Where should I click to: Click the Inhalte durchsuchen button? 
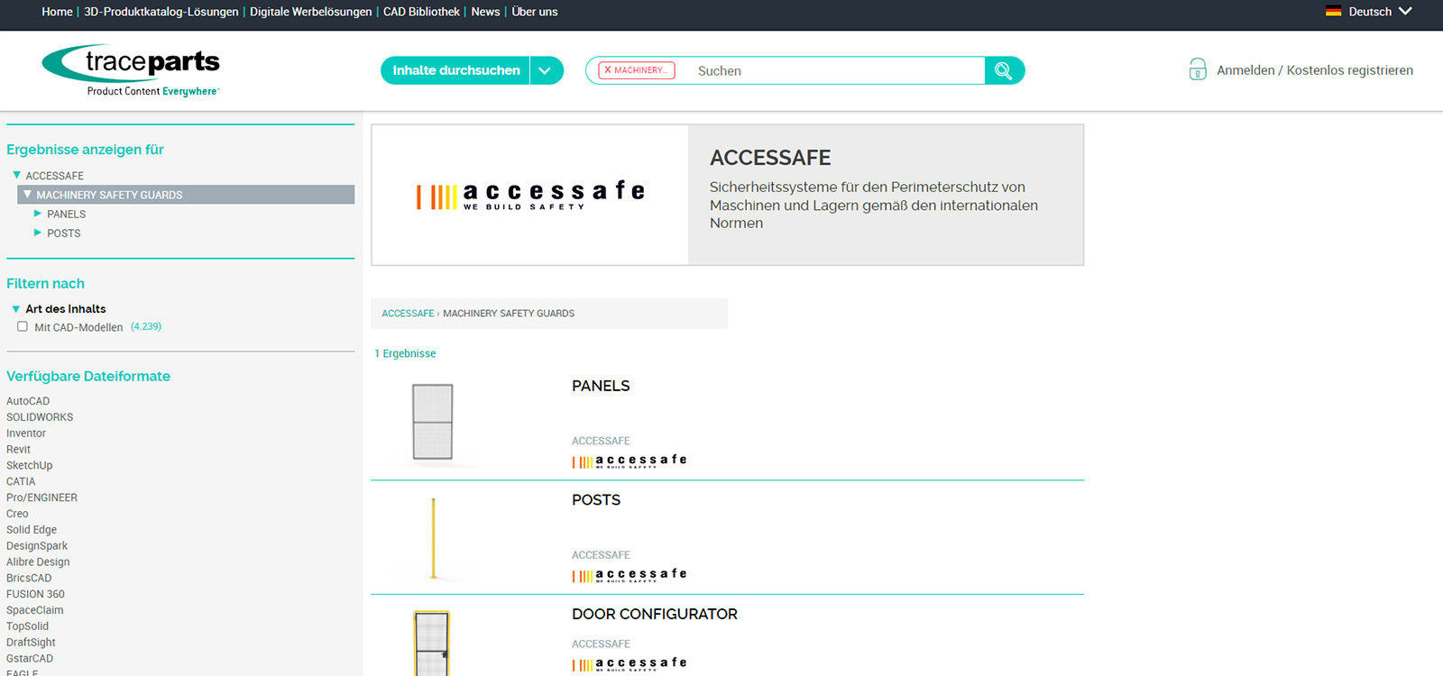456,70
